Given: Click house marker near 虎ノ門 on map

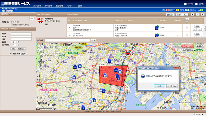Looking at the screenshot, I should click(x=109, y=61).
